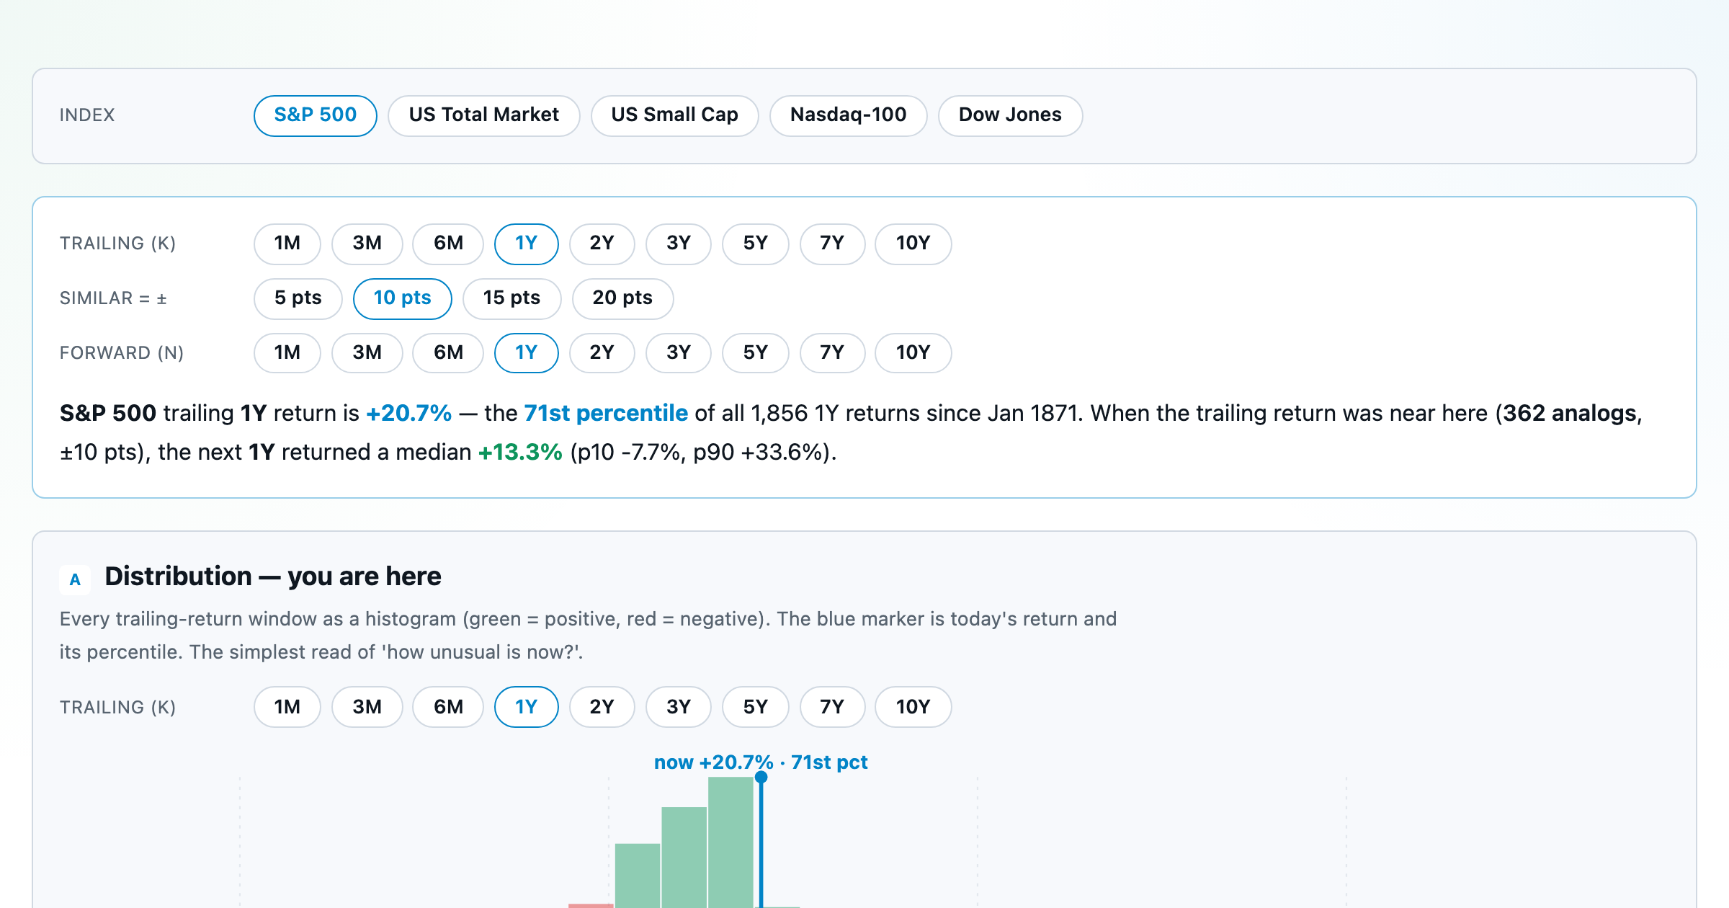Click the '71st percentile' summary text
Image resolution: width=1729 pixels, height=908 pixels.
point(606,413)
